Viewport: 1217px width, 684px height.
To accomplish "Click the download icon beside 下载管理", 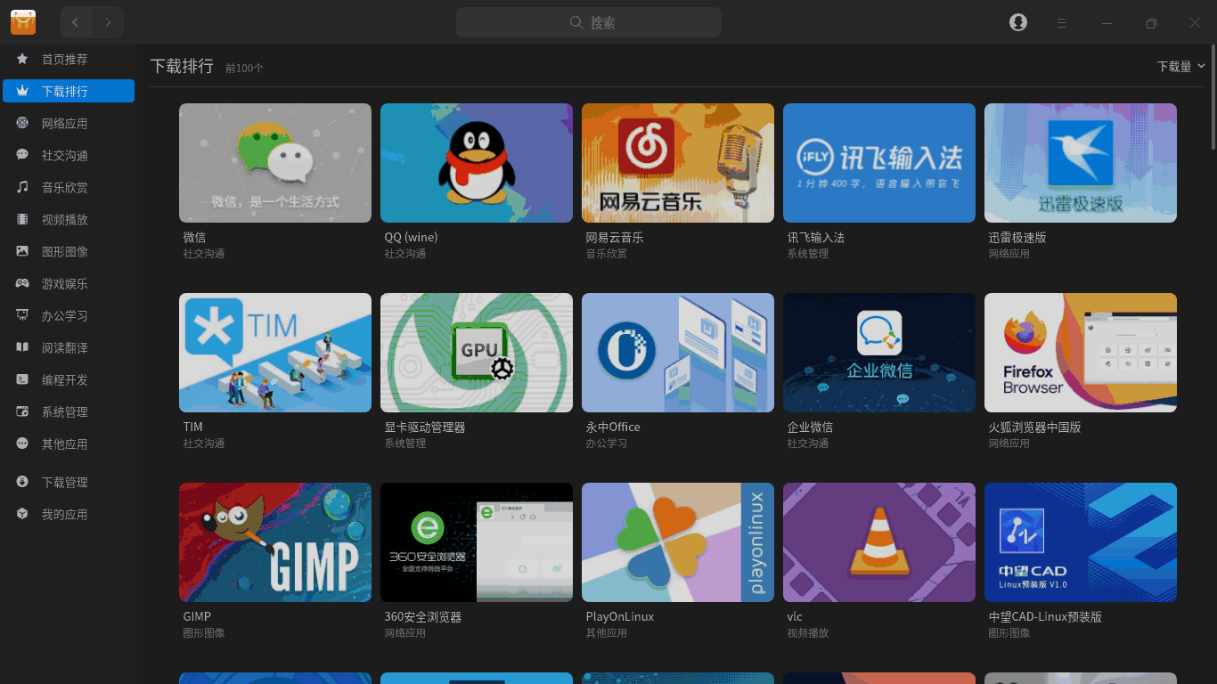I will point(22,482).
